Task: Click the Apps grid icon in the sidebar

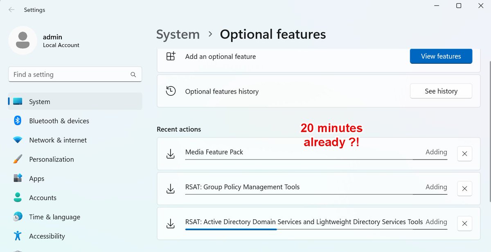Action: pyautogui.click(x=18, y=178)
